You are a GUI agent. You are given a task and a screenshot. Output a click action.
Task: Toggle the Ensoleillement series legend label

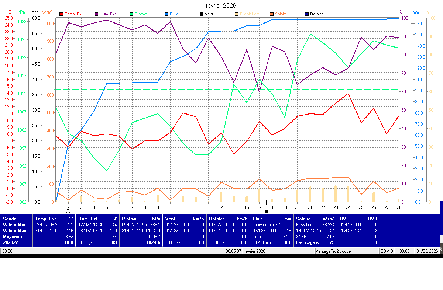[250, 14]
